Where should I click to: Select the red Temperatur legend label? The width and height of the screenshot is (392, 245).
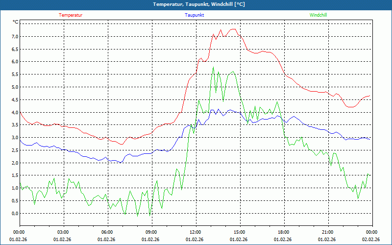tap(71, 15)
